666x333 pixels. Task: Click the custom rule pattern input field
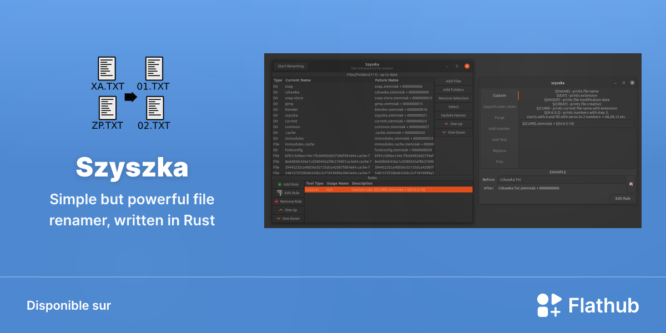click(x=577, y=124)
